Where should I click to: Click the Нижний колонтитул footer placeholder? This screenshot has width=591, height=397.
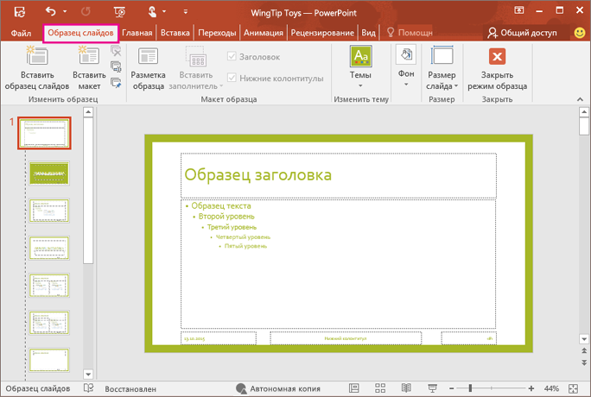tap(346, 338)
